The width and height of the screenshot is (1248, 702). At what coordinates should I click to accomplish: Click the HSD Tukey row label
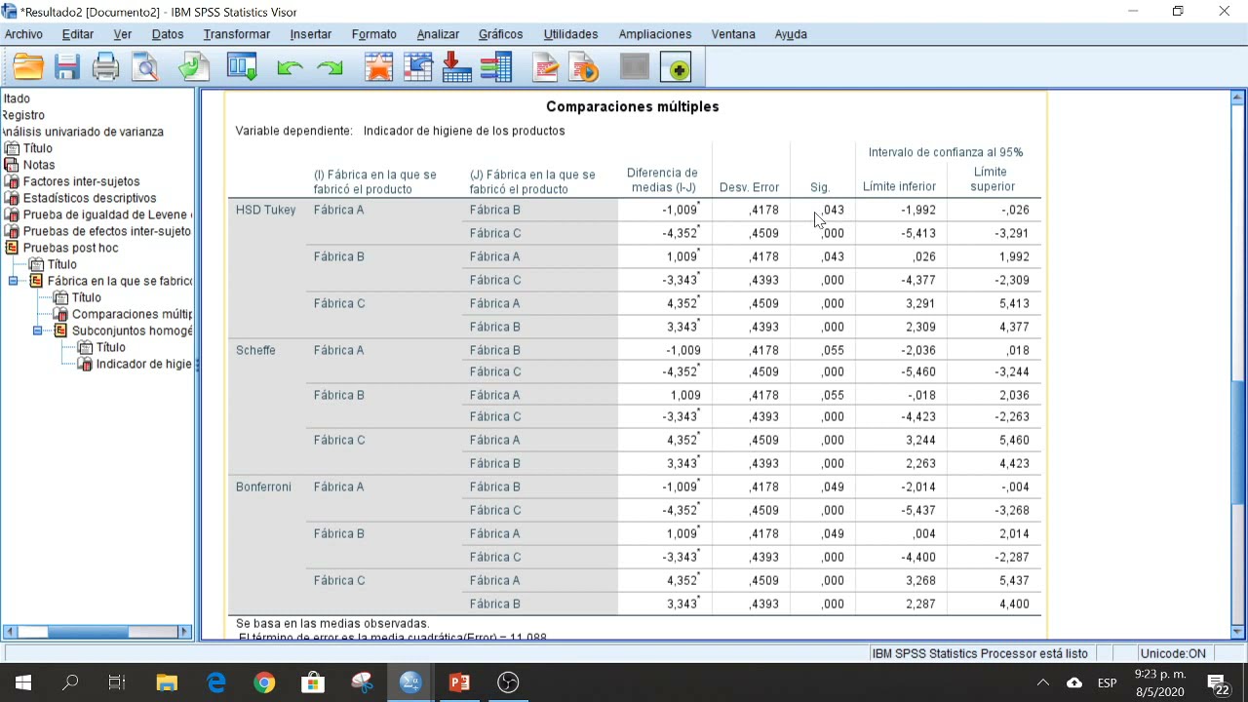(x=265, y=210)
